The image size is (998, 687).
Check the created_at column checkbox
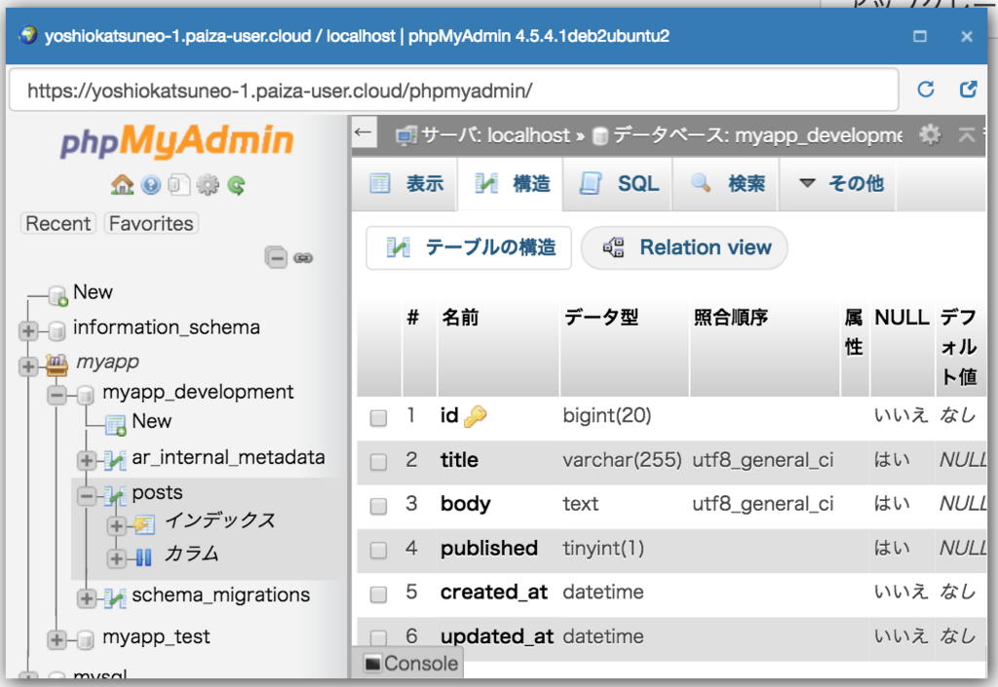[378, 594]
